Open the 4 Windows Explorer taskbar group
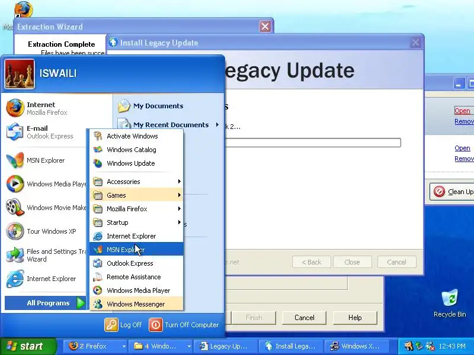This screenshot has width=474, height=355. pos(162,346)
